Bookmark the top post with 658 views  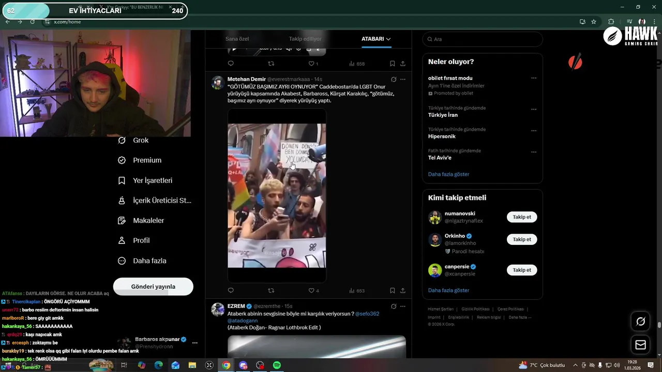(x=392, y=64)
